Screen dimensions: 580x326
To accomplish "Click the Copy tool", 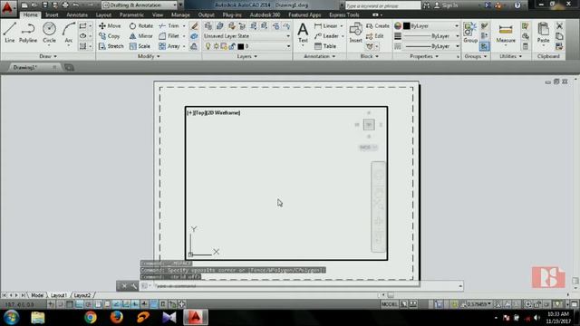I will [109, 36].
